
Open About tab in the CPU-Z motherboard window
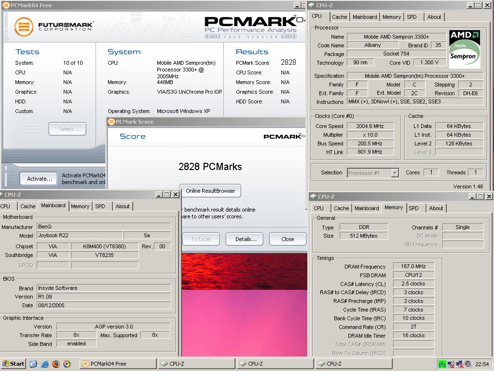tap(122, 206)
